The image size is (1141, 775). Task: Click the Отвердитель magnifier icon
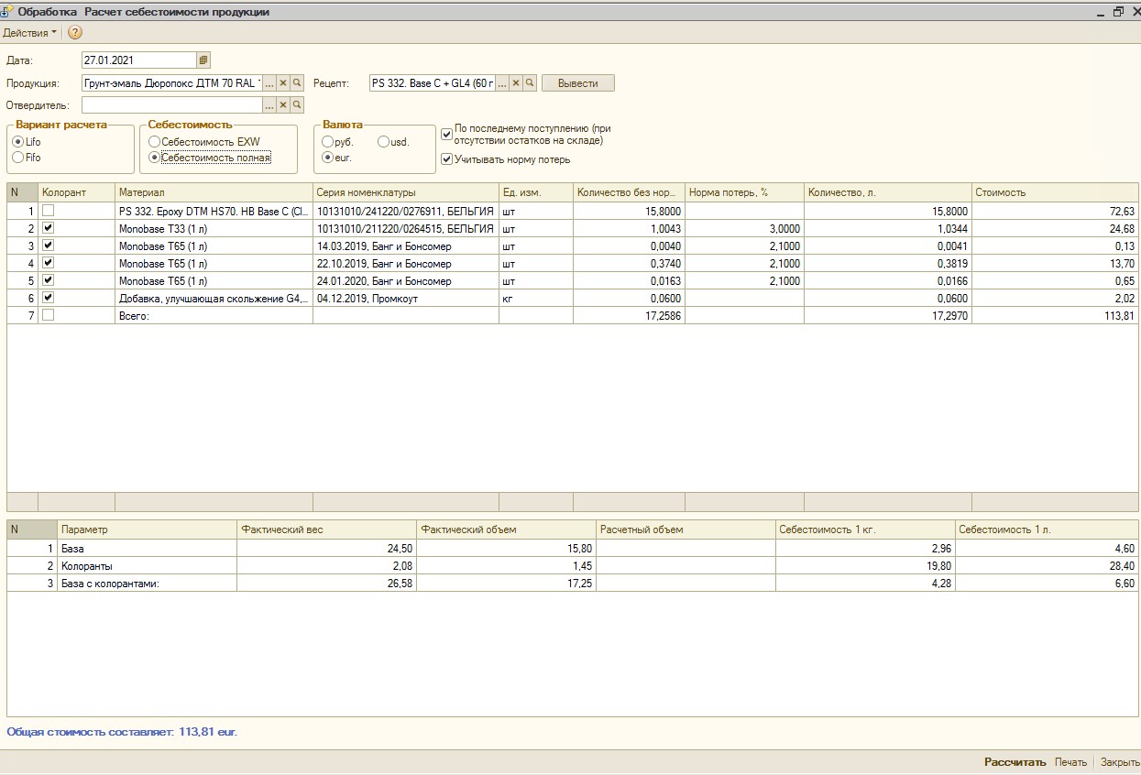[297, 105]
